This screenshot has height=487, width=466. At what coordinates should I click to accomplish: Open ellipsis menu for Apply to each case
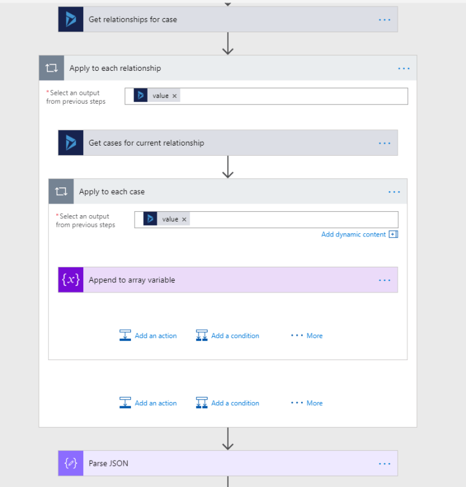[x=394, y=192]
